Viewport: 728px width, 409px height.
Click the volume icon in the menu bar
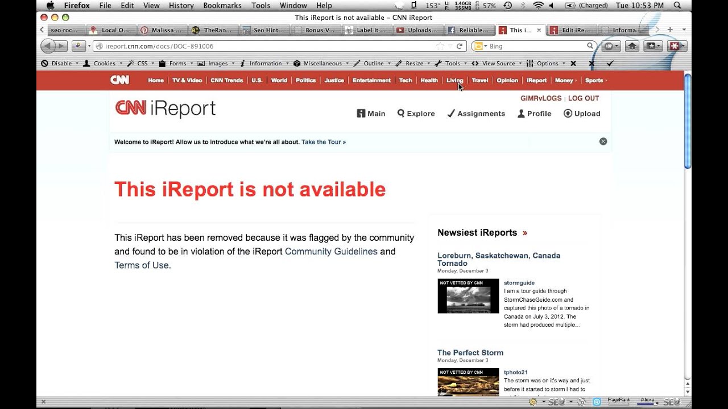point(552,6)
